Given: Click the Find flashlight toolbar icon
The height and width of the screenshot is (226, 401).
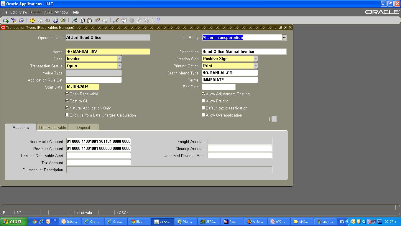Looking at the screenshot, I should pyautogui.click(x=13, y=20).
